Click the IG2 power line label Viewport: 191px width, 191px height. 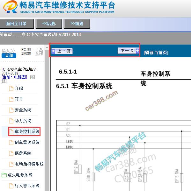[68, 124]
